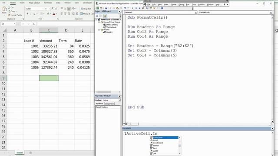Click the Decrease Indent icon
The width and height of the screenshot is (278, 156).
click(73, 13)
